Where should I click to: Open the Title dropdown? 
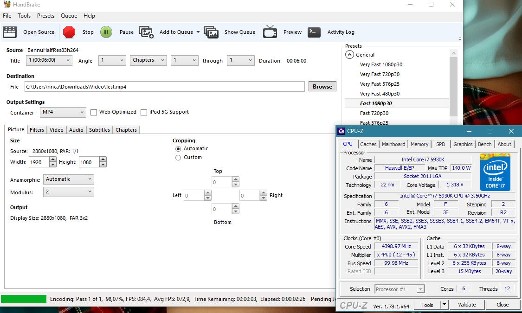pos(49,60)
